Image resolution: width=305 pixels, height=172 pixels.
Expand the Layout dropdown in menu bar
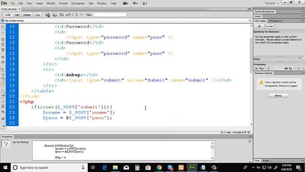click(126, 3)
